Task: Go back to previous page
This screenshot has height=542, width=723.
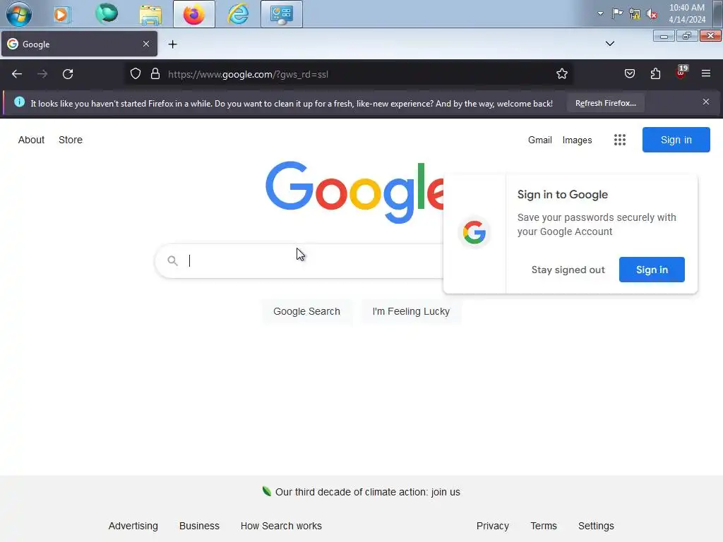Action: coord(17,73)
